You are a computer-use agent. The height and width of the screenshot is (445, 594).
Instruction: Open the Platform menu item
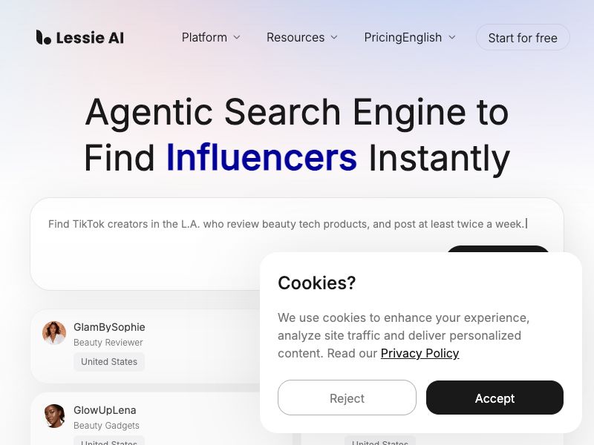pos(204,37)
